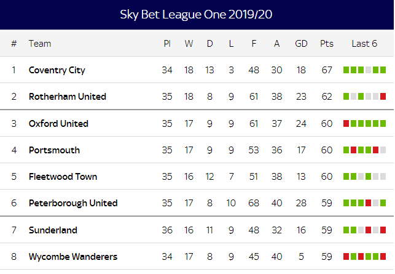Open the Coventry City team link

click(x=57, y=70)
